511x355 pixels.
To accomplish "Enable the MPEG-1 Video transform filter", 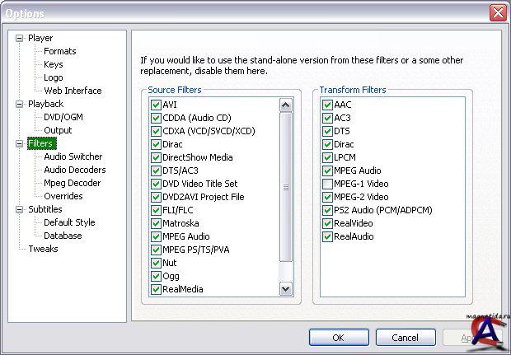I will [x=327, y=184].
